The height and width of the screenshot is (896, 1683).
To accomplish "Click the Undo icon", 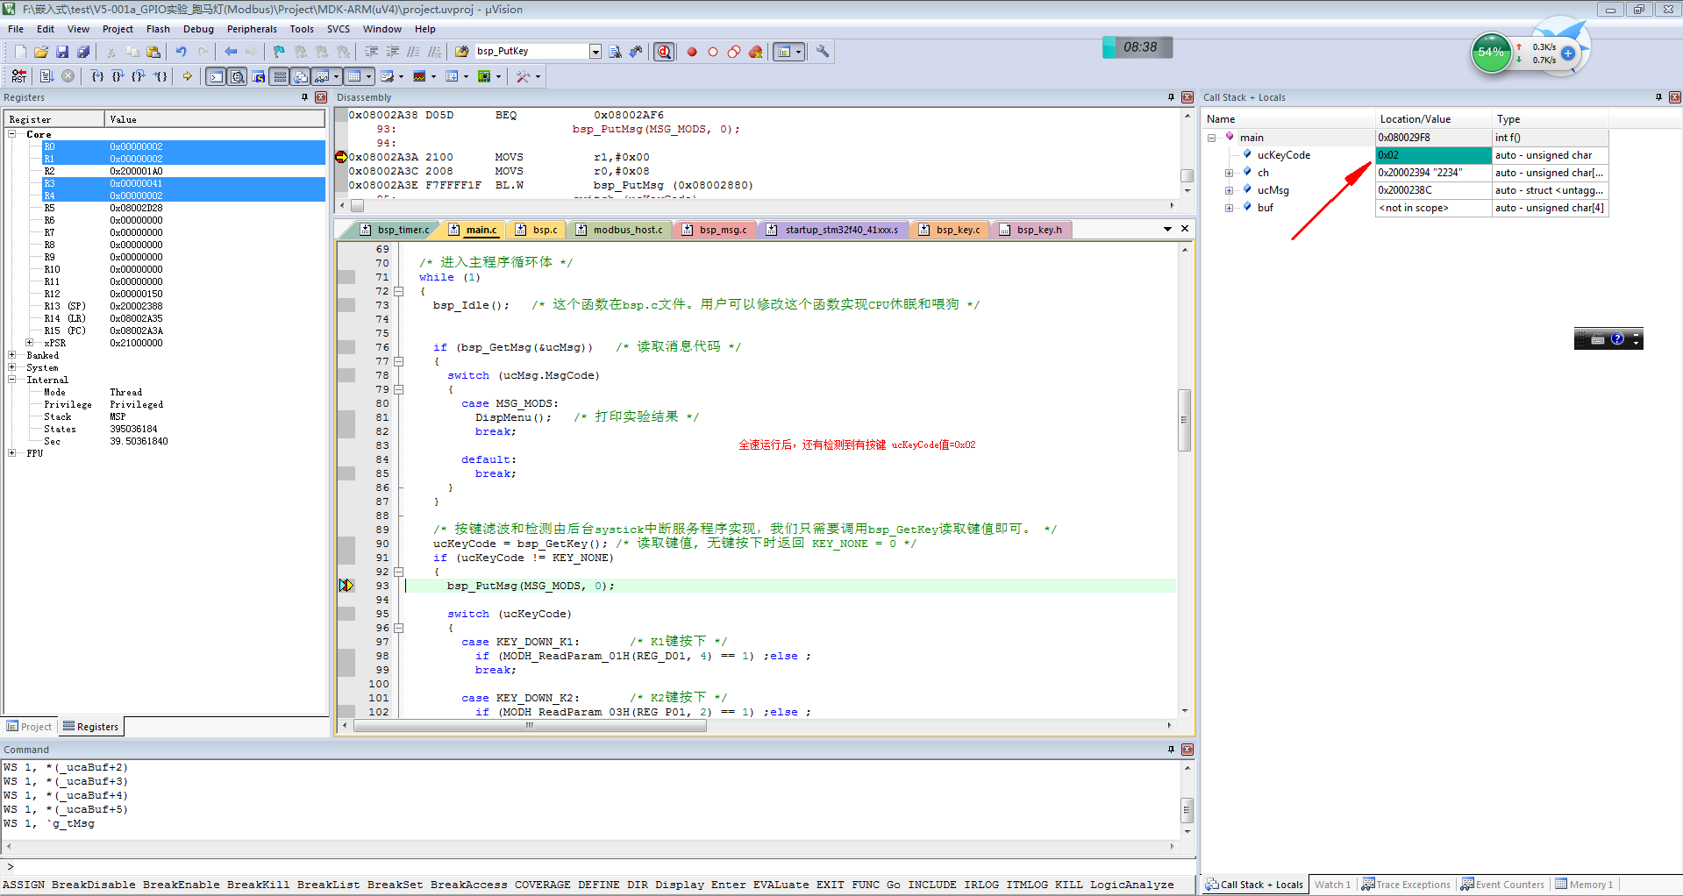I will tap(181, 52).
